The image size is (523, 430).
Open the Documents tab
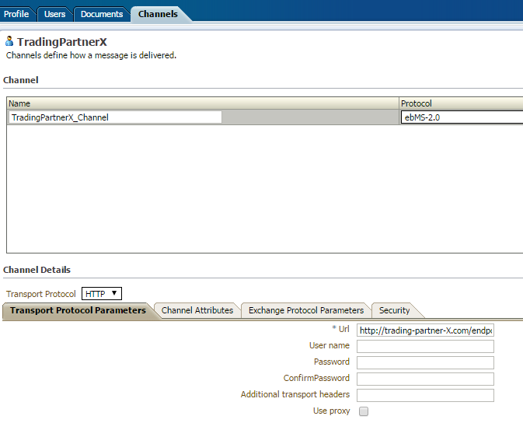(x=102, y=14)
